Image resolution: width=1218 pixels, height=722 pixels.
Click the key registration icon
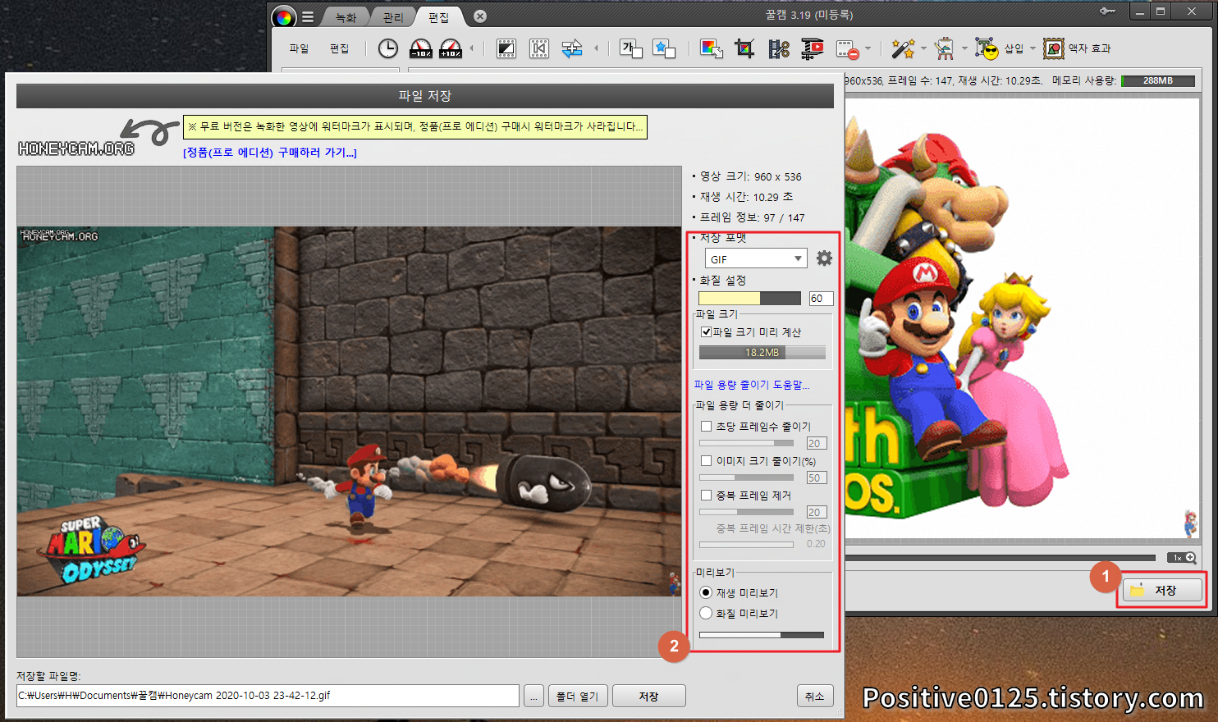(x=1107, y=11)
